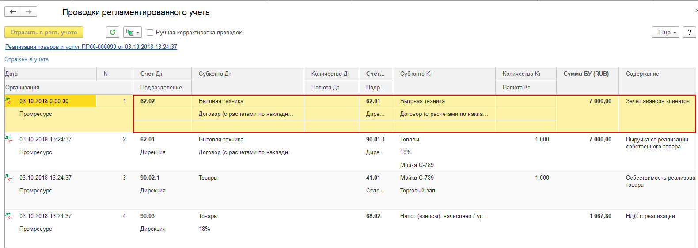Click the Дт/Кт icon on row 3
Viewport: 698px width, 248px height.
9,178
